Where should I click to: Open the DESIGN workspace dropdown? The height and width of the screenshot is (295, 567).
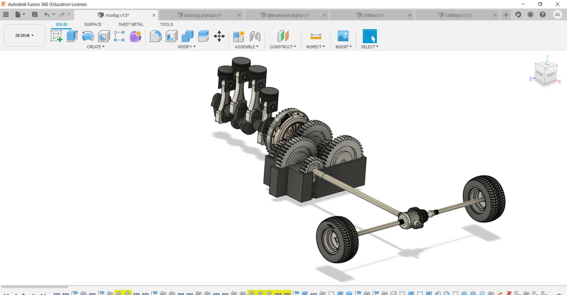click(x=25, y=35)
